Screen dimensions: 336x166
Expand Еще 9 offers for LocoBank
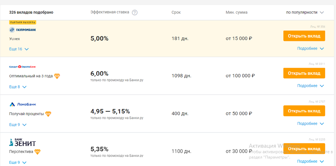click(x=18, y=125)
